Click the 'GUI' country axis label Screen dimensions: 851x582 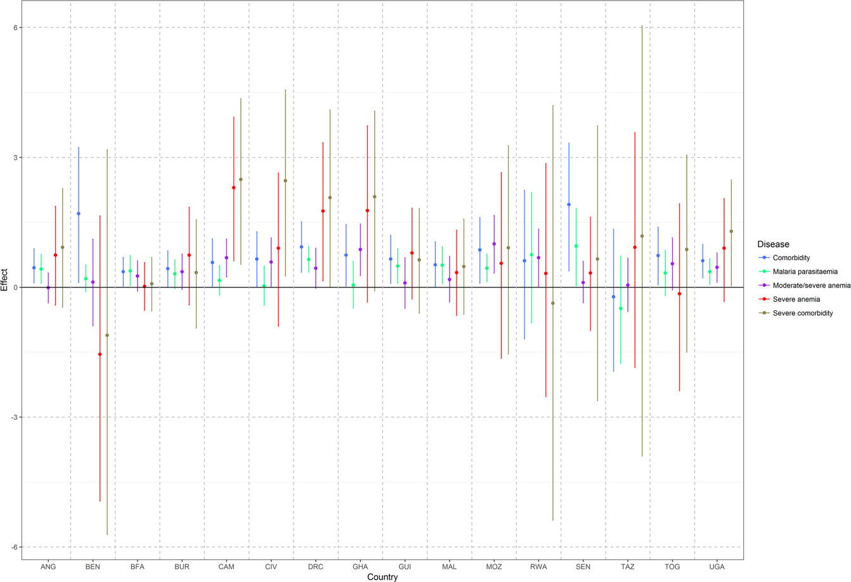[405, 567]
